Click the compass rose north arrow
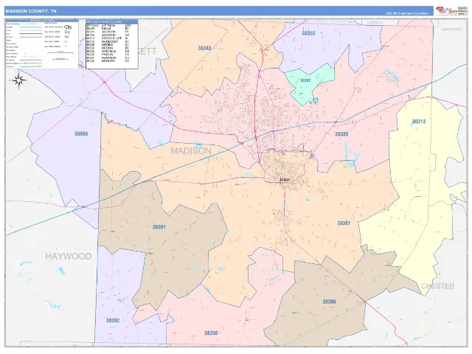The height and width of the screenshot is (354, 472). [19, 80]
